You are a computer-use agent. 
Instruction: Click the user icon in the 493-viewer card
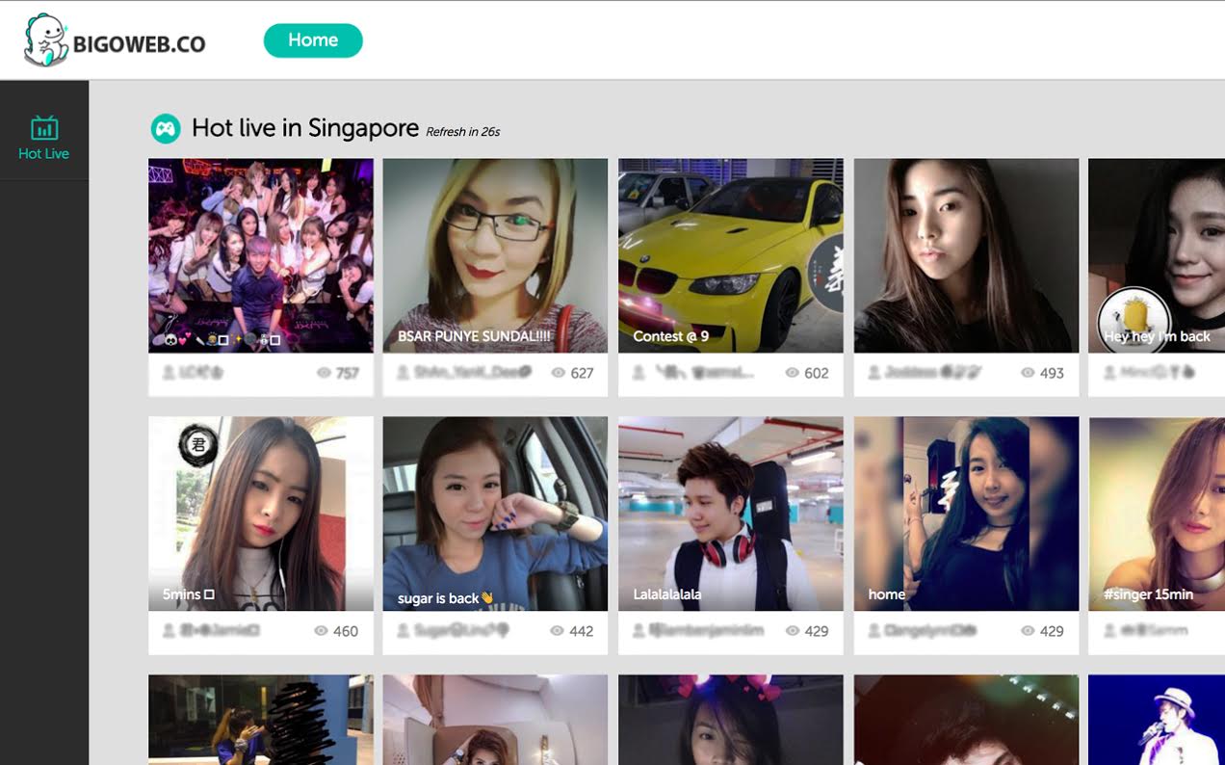(874, 373)
